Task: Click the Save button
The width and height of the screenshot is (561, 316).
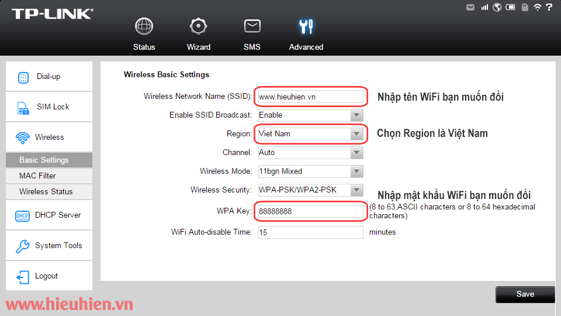Action: click(x=525, y=294)
